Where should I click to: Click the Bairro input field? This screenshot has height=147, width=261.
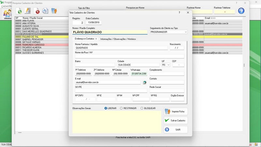(95, 65)
